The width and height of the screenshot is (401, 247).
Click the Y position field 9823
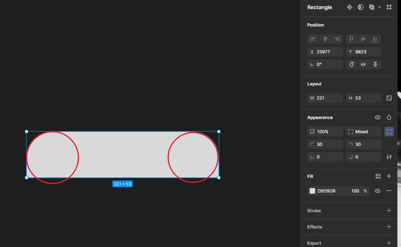point(363,52)
